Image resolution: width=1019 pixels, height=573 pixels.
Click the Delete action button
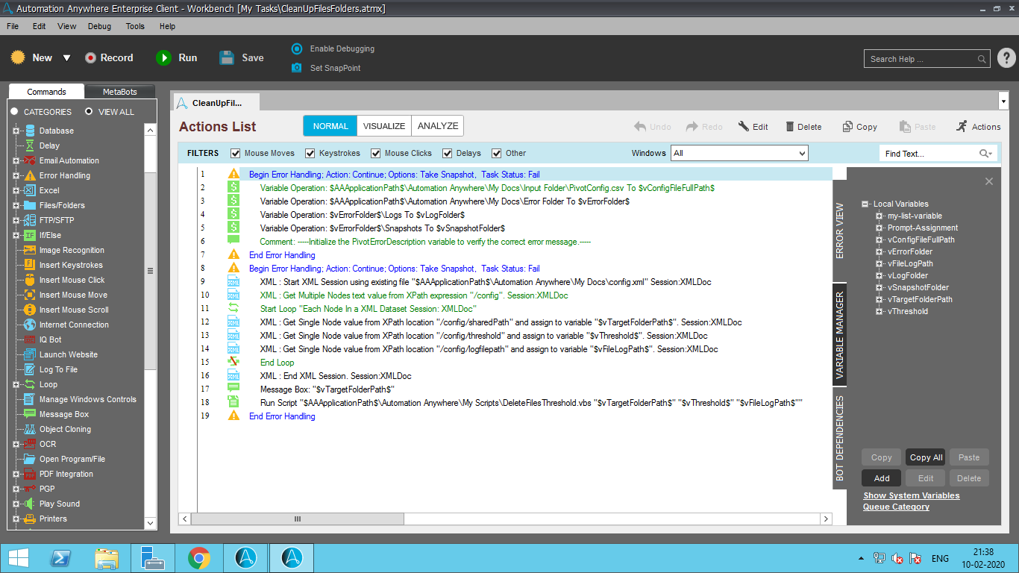[x=803, y=127]
